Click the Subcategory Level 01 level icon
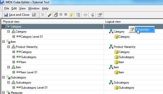The image size is (163, 94). tap(18, 87)
